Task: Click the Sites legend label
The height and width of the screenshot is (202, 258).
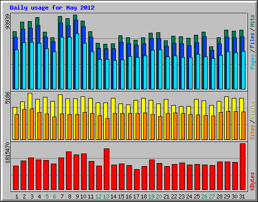Action: [252, 132]
